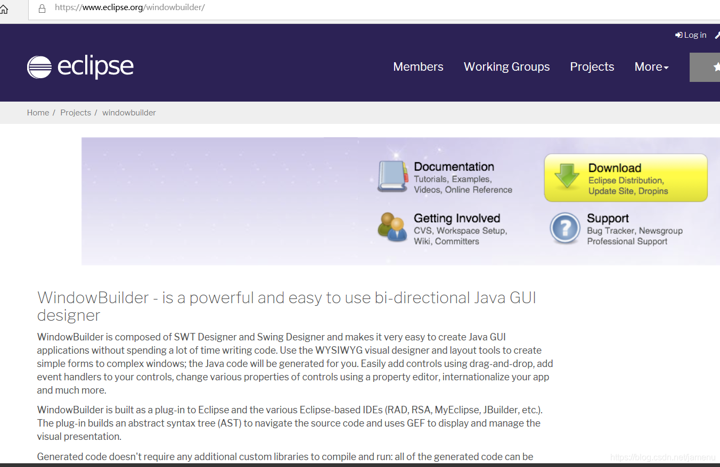The width and height of the screenshot is (720, 467).
Task: Open the Documentation heading link
Action: pyautogui.click(x=454, y=166)
